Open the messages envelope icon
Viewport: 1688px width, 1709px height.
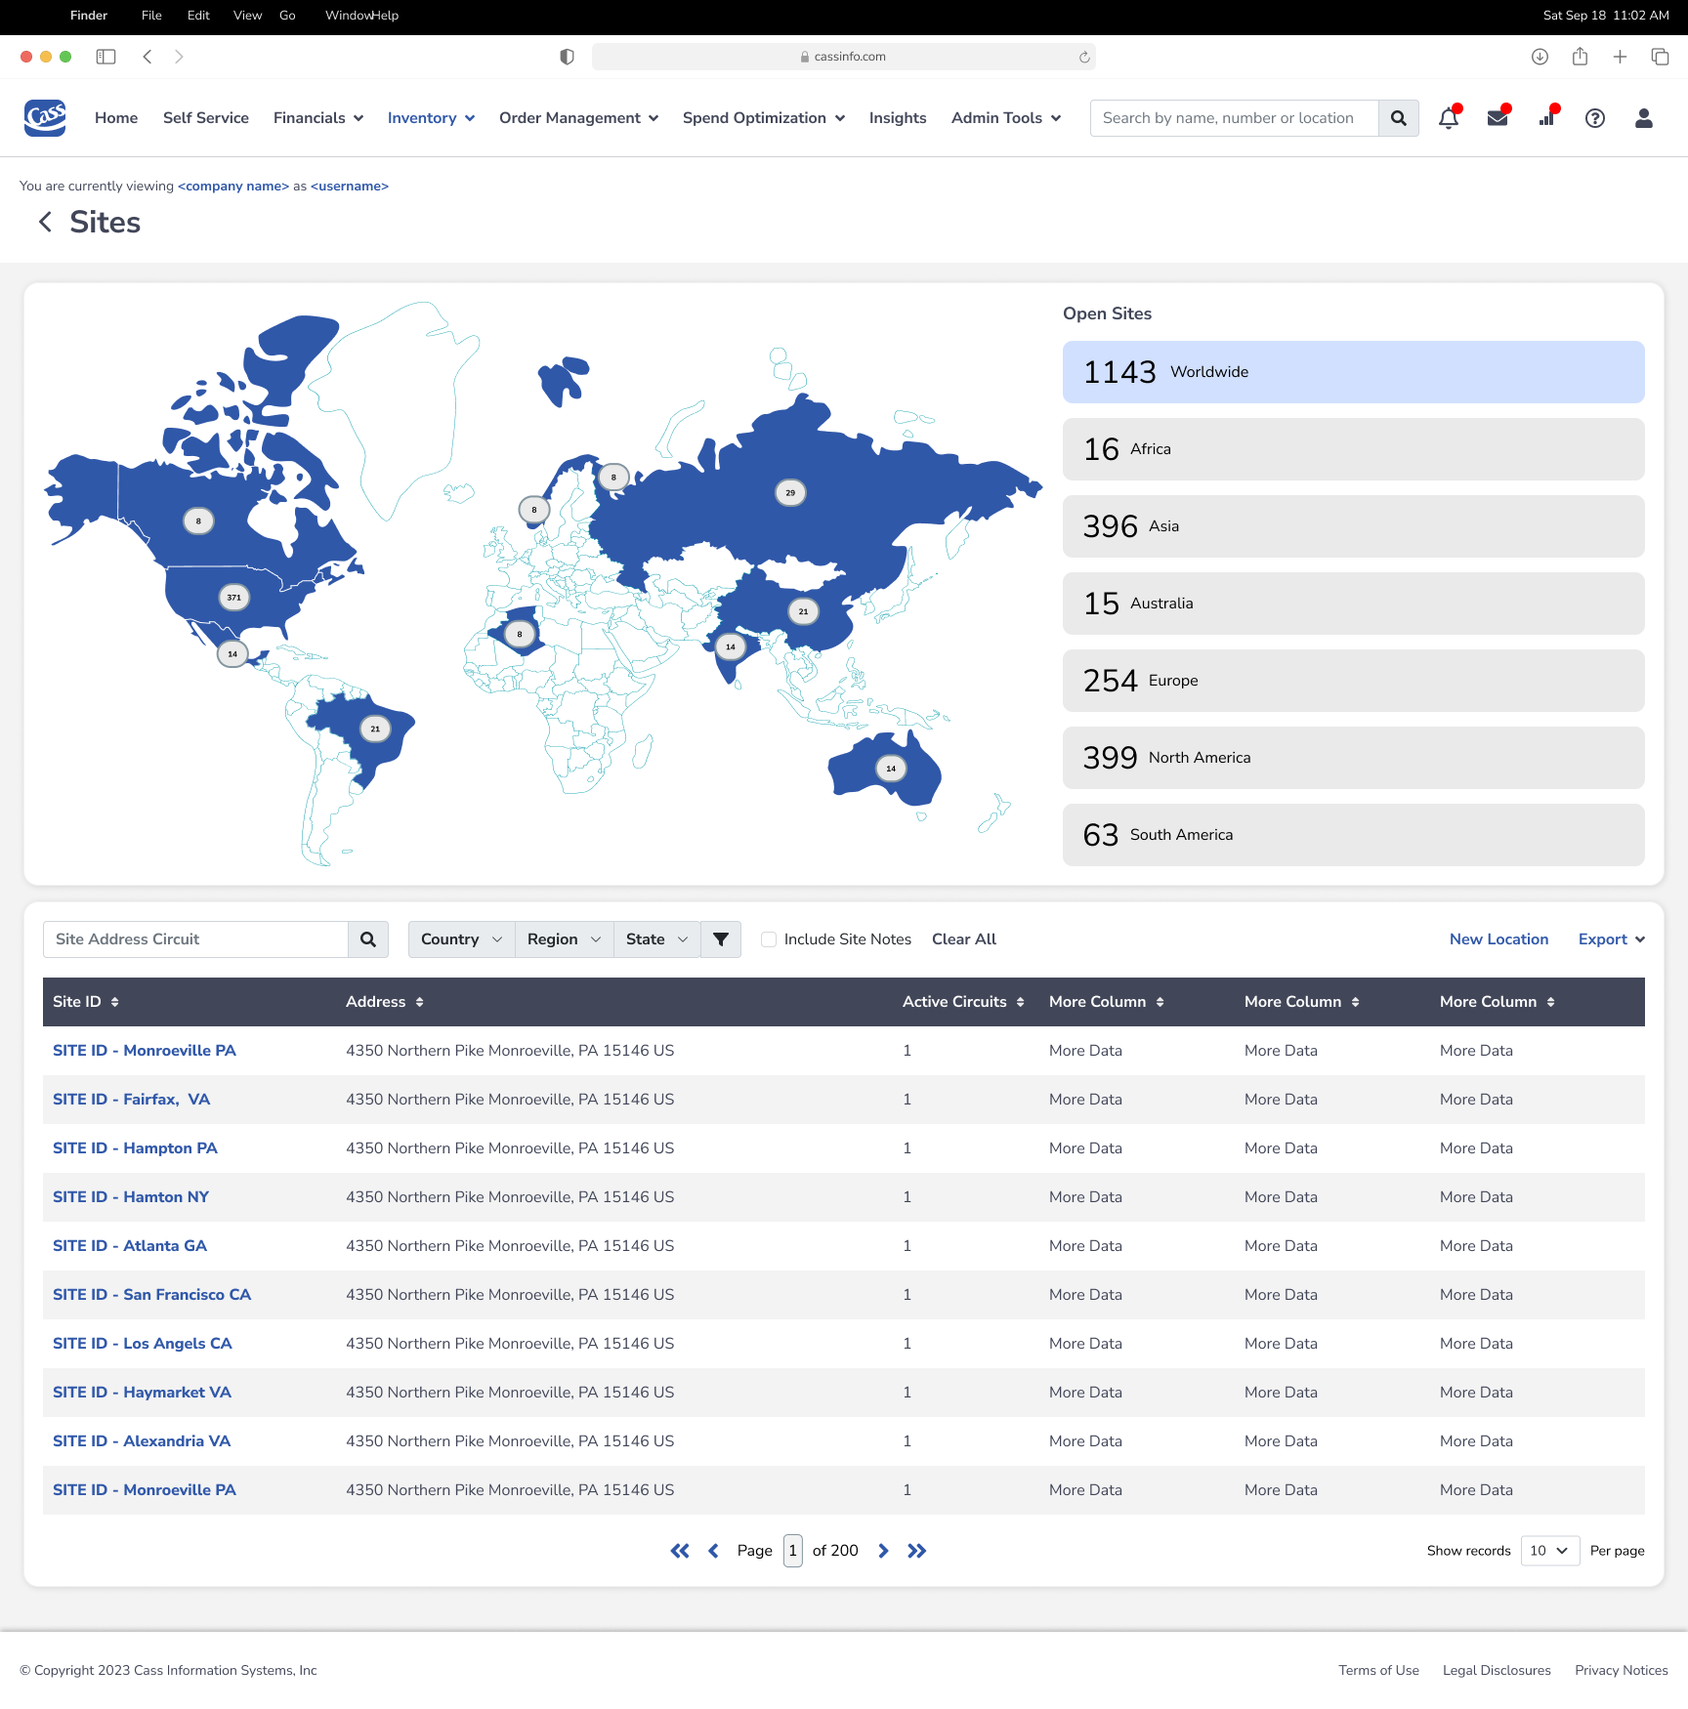(x=1497, y=118)
